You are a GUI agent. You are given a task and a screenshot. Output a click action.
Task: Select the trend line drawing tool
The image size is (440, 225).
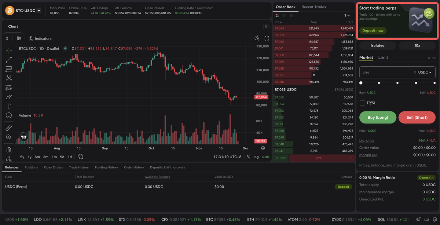(x=9, y=60)
